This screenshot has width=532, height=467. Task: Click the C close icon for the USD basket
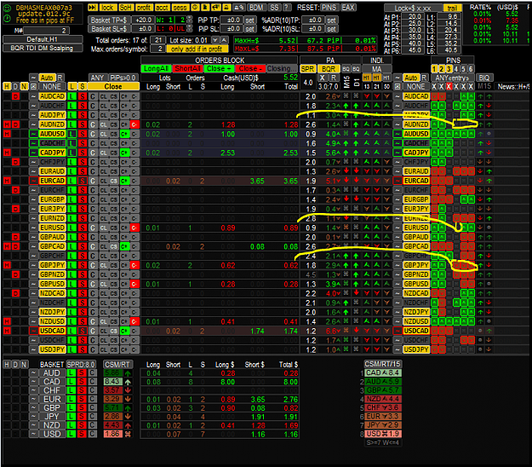[x=92, y=434]
